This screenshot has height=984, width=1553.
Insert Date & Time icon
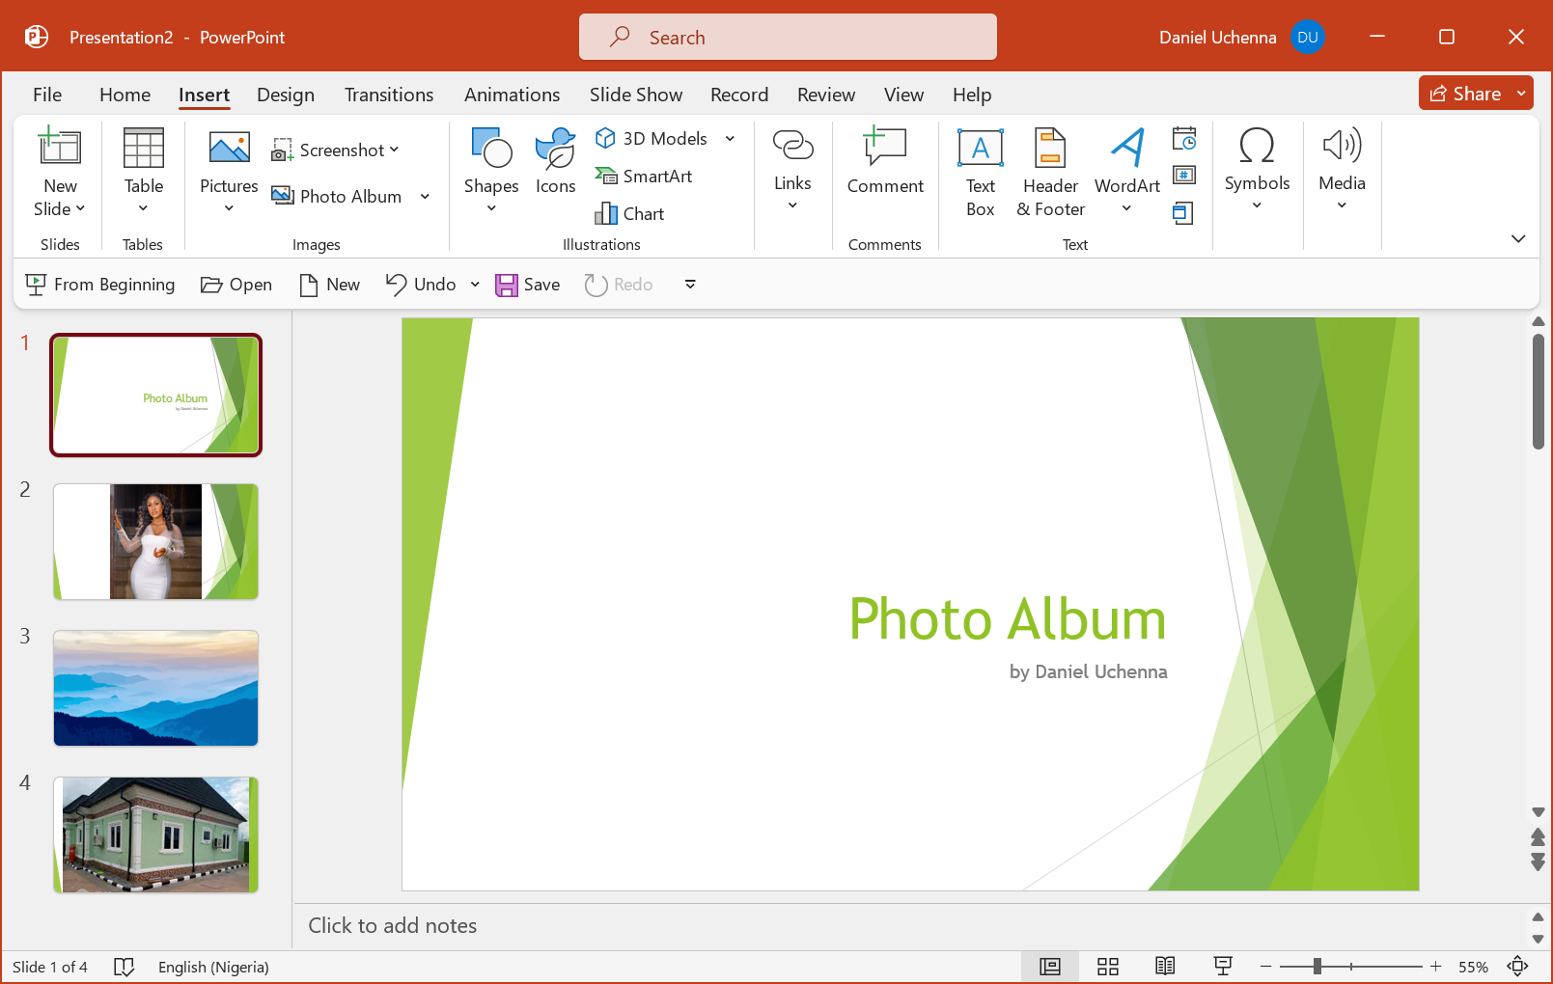pyautogui.click(x=1184, y=139)
